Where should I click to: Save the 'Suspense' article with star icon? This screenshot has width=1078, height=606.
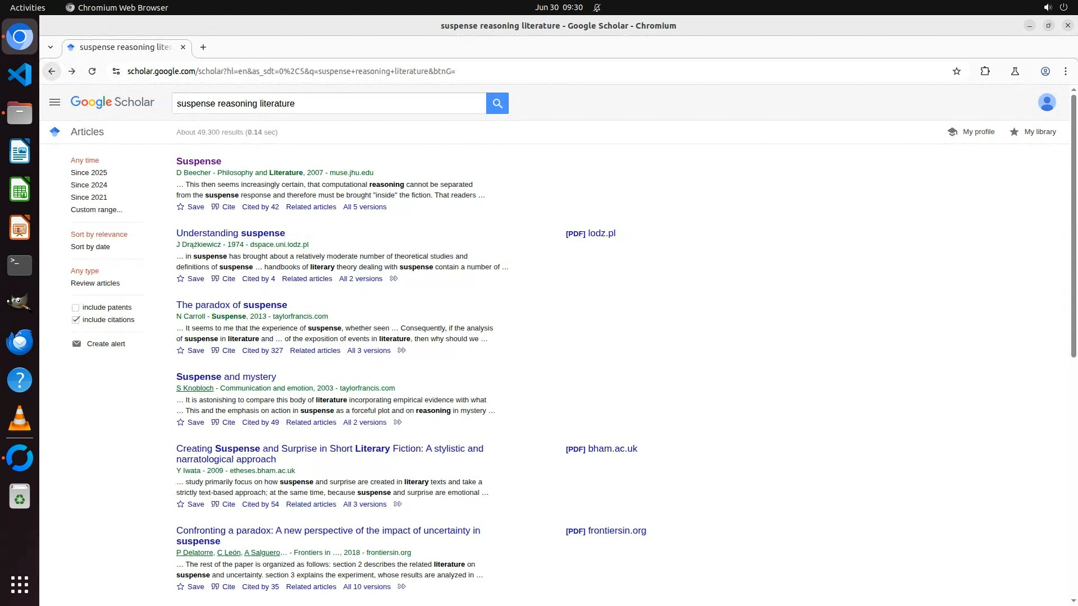pos(180,207)
